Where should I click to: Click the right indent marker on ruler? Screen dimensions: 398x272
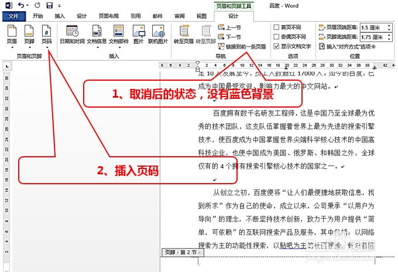[375, 68]
